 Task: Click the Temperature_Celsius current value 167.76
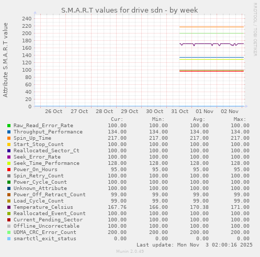tap(117, 207)
